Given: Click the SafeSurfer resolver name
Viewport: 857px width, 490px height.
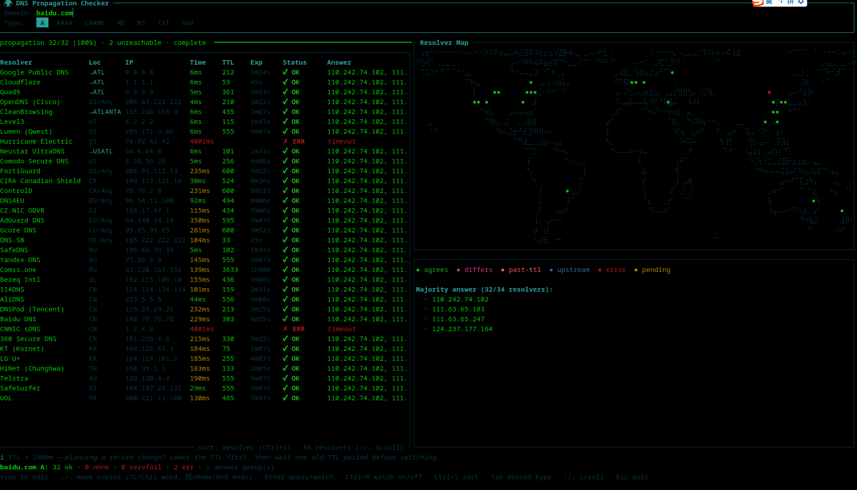Looking at the screenshot, I should click(20, 388).
